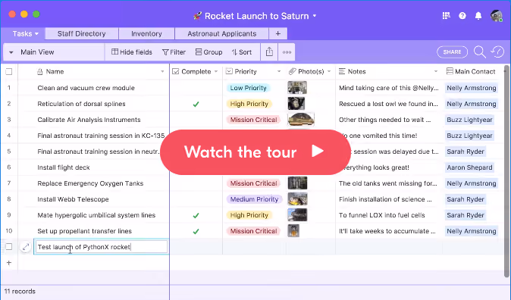Uncheck Complete for Mate hypergolic umbilical lines

(x=196, y=215)
